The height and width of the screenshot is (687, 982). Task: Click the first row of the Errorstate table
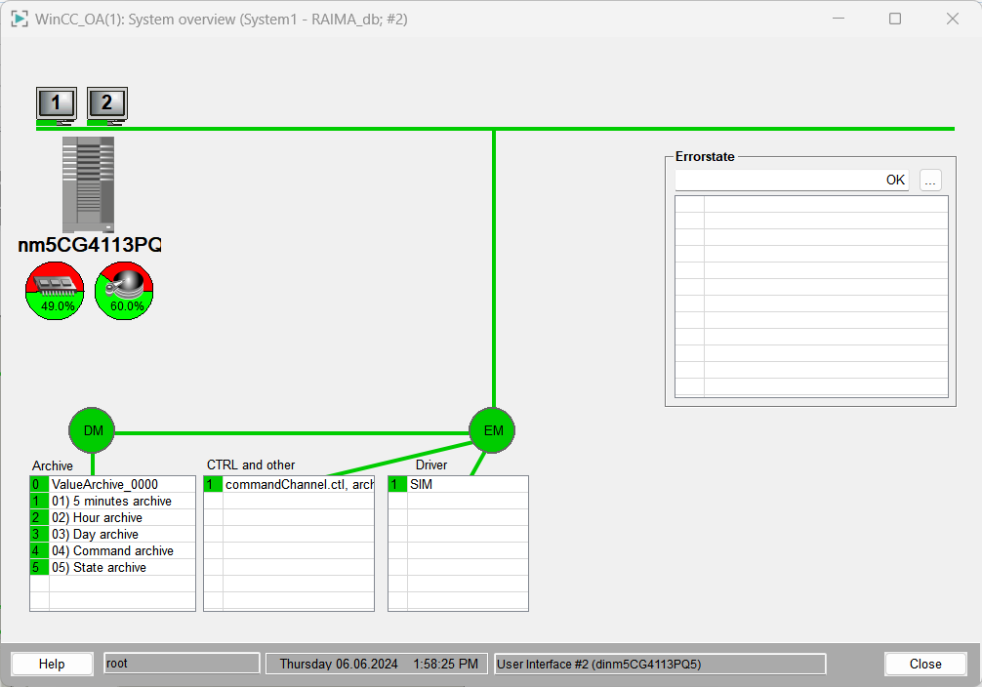(811, 204)
